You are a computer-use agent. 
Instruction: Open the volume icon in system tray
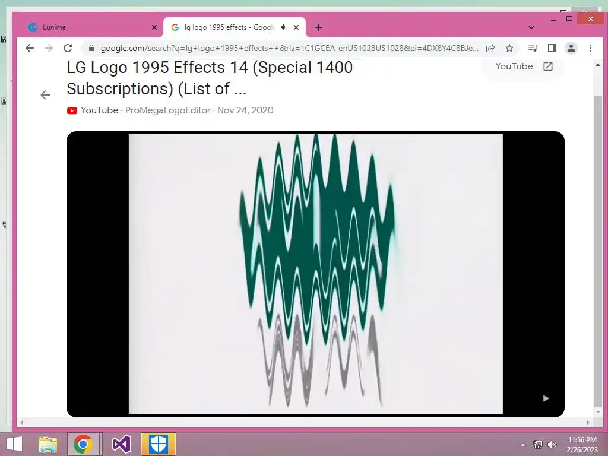pos(552,445)
